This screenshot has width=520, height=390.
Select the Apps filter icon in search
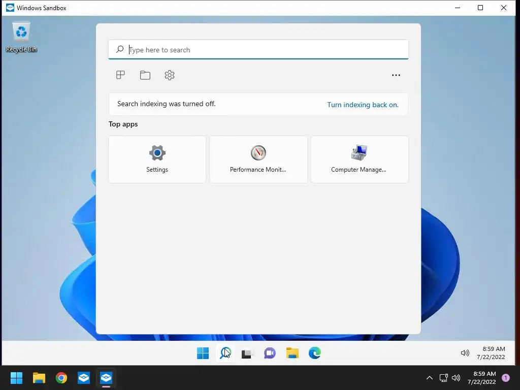pyautogui.click(x=120, y=75)
